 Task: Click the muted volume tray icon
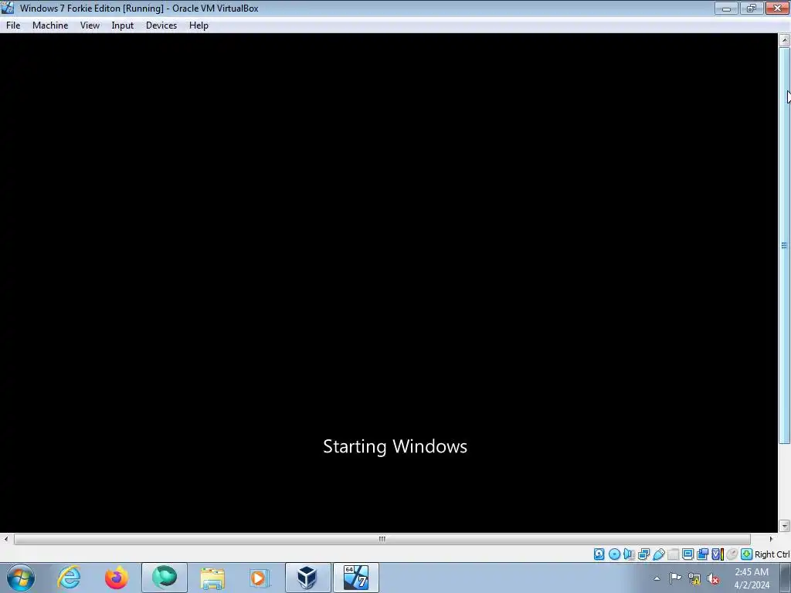(713, 579)
